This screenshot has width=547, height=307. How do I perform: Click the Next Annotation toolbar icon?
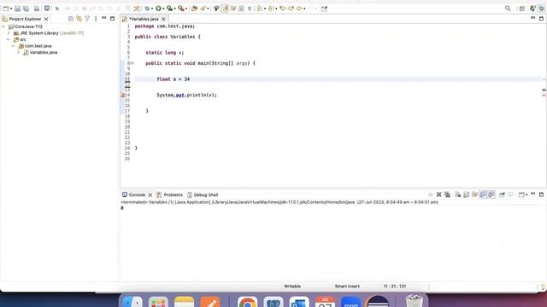click(x=259, y=9)
